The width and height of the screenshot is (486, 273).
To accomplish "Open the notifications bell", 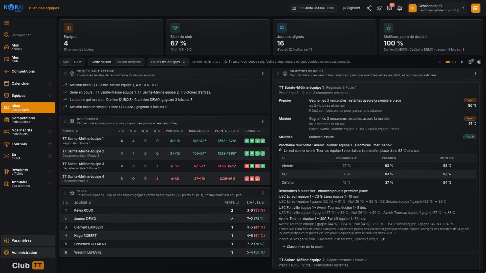I will [x=400, y=8].
